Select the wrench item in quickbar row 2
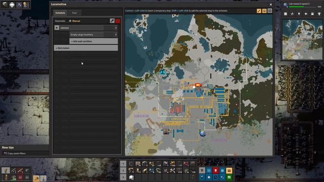Viewport: 324px width, 182px height. pos(172,171)
